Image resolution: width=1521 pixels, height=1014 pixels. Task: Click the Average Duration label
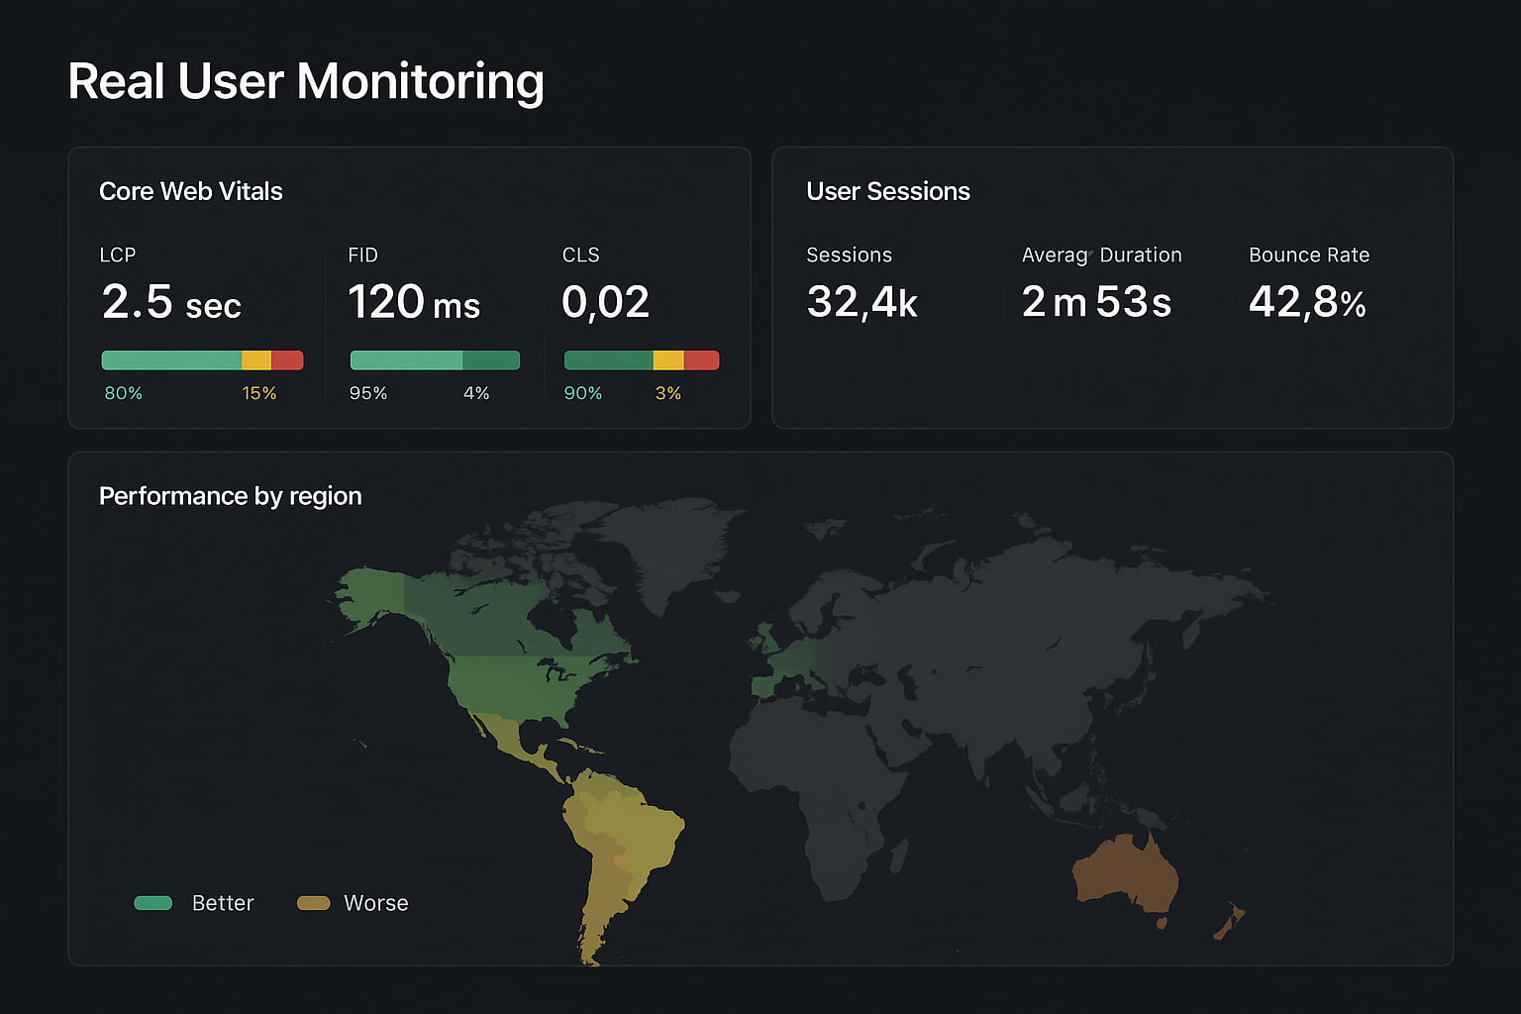1102,254
